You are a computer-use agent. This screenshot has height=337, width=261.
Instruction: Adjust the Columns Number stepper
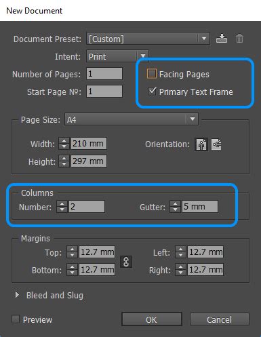(62, 207)
